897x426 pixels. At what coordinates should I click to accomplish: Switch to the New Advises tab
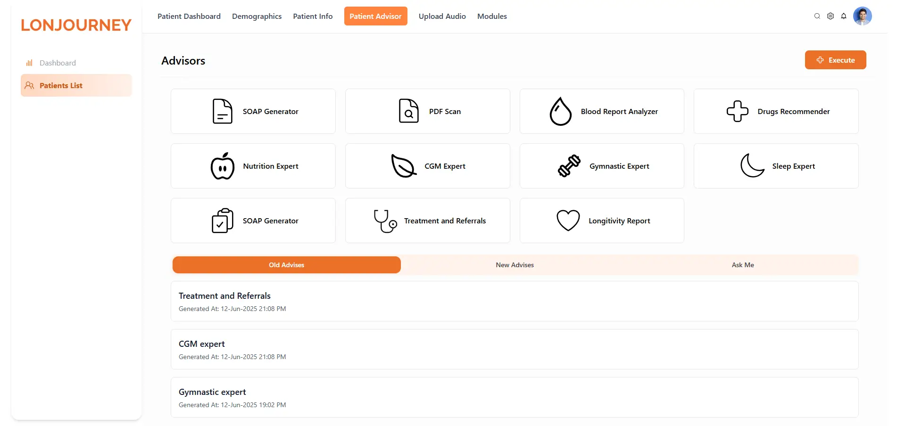515,265
